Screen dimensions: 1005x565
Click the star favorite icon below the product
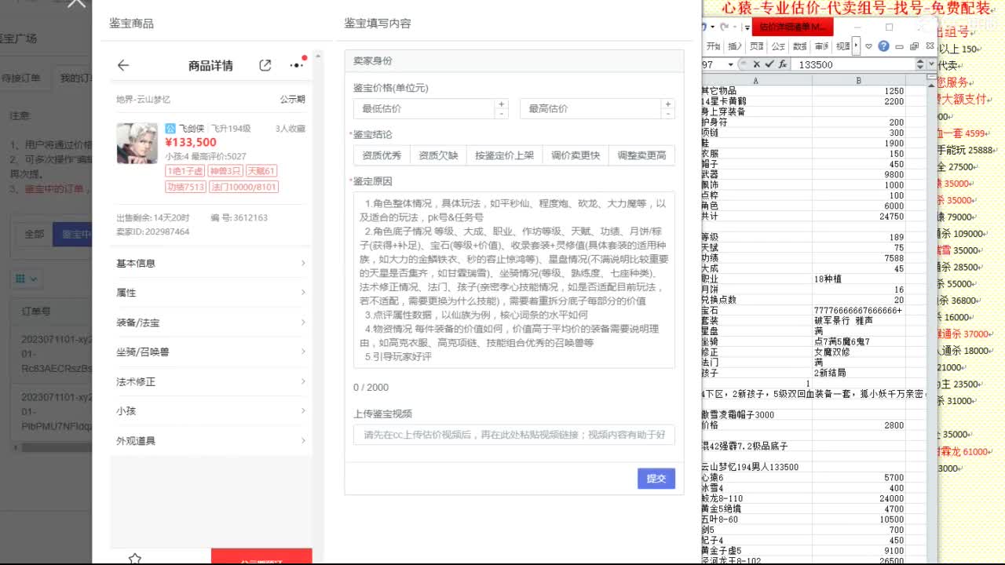(135, 559)
